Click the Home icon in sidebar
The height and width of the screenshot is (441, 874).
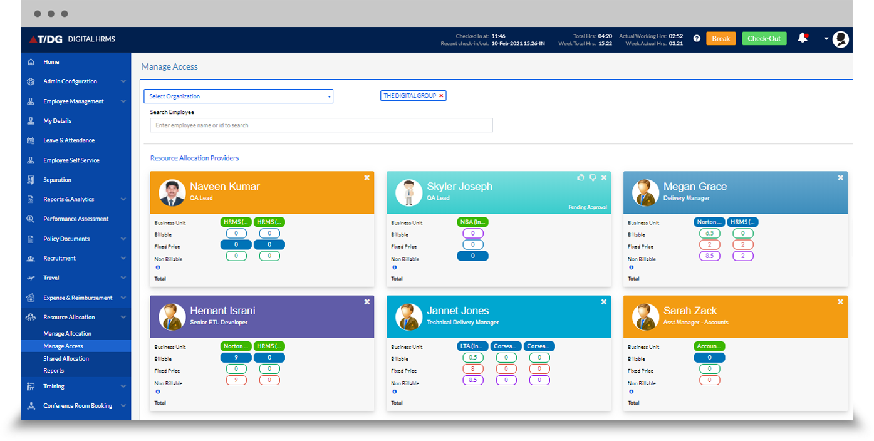(x=31, y=62)
